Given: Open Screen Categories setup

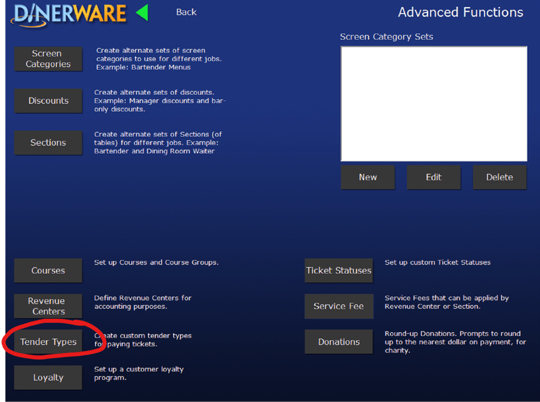Looking at the screenshot, I should tap(48, 59).
